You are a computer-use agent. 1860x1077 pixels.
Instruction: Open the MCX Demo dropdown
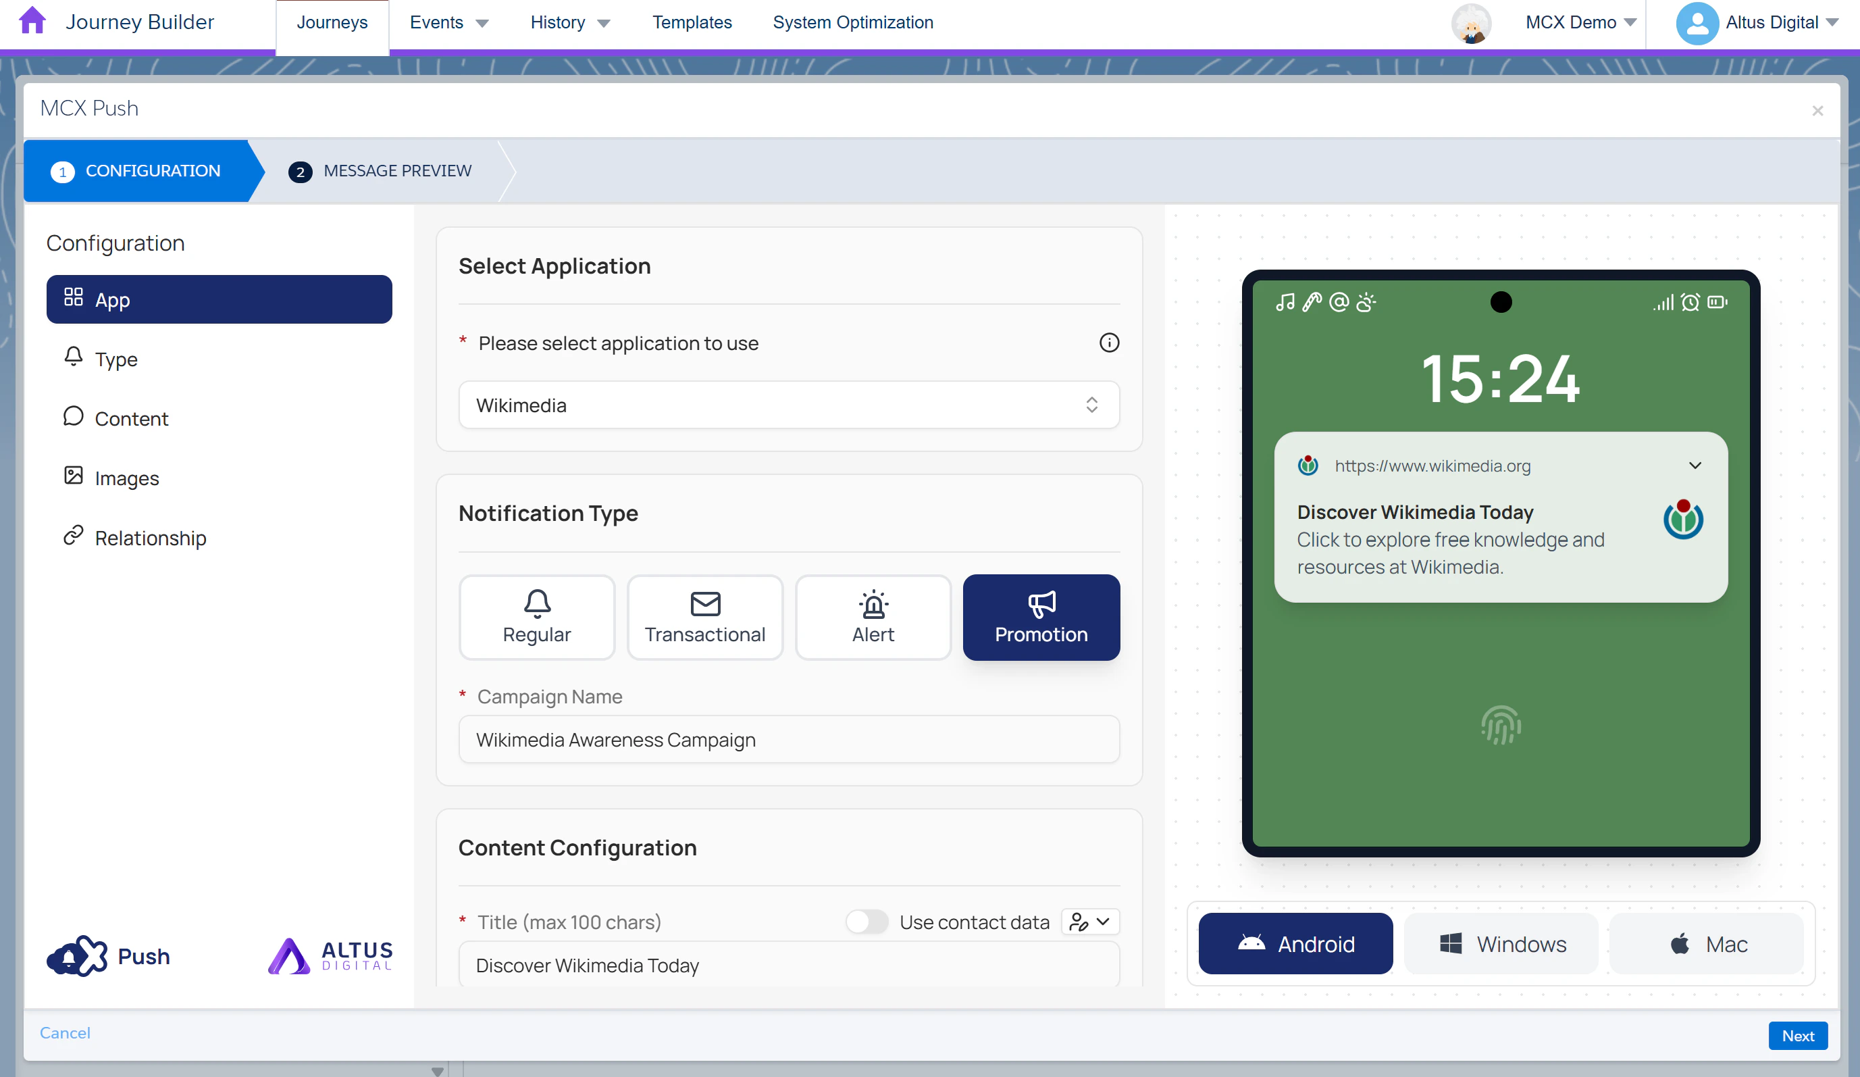coord(1581,23)
